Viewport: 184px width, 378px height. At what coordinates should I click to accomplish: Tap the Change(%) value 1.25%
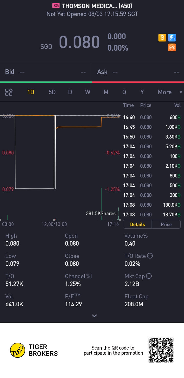73,284
